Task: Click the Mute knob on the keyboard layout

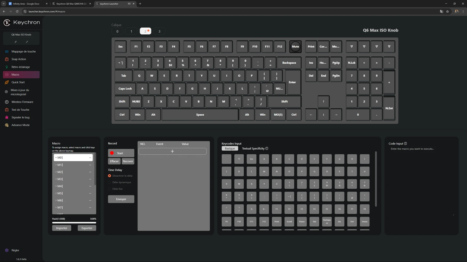Action: (x=295, y=47)
